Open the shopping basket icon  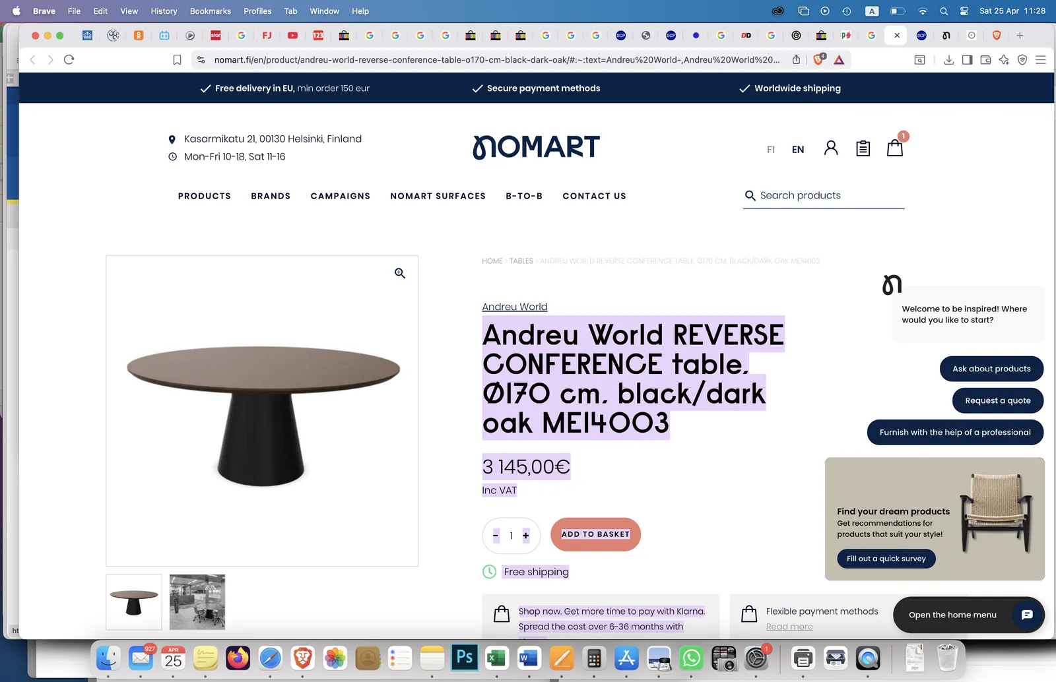click(x=895, y=148)
